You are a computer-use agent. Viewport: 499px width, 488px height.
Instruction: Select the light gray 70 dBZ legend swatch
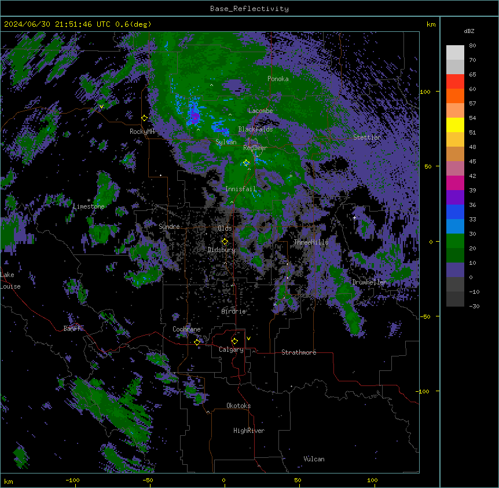(455, 67)
